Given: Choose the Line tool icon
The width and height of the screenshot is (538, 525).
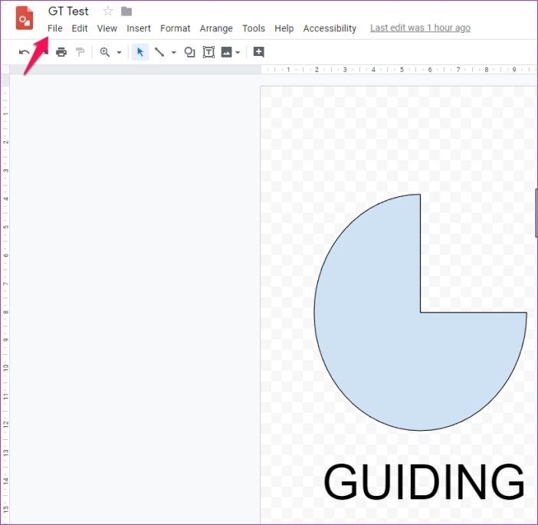Looking at the screenshot, I should click(x=159, y=52).
